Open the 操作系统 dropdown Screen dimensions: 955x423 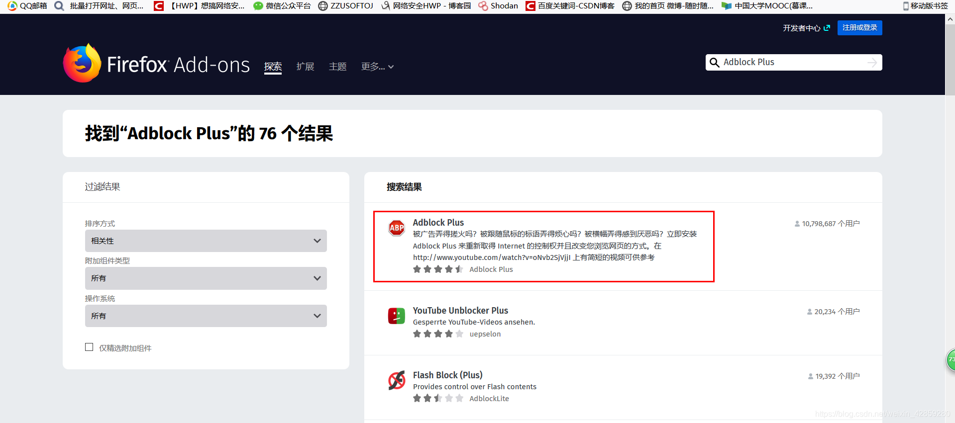206,316
